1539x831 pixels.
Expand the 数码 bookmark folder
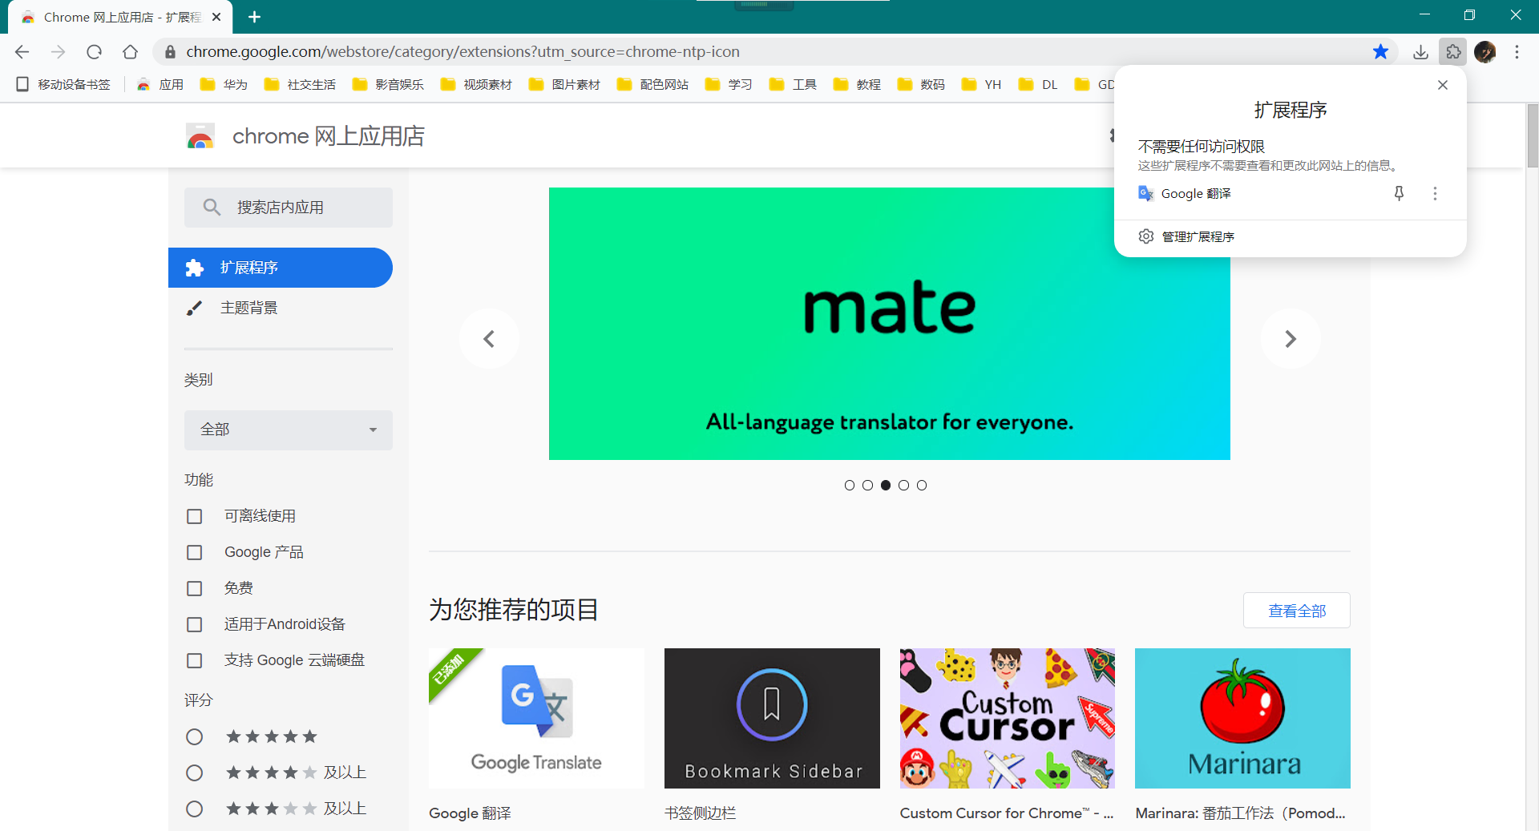(921, 84)
